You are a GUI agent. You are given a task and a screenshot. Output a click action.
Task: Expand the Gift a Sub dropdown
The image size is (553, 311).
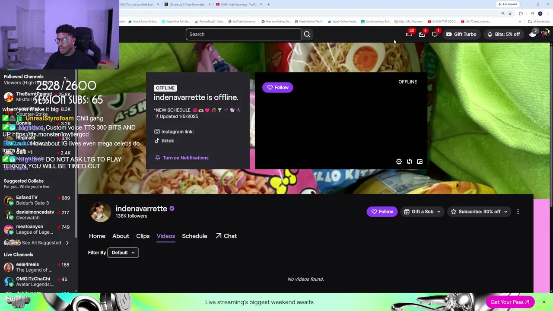pos(422,212)
